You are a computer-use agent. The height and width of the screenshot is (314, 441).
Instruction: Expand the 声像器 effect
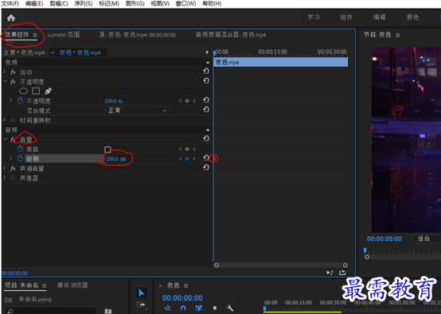coord(5,177)
